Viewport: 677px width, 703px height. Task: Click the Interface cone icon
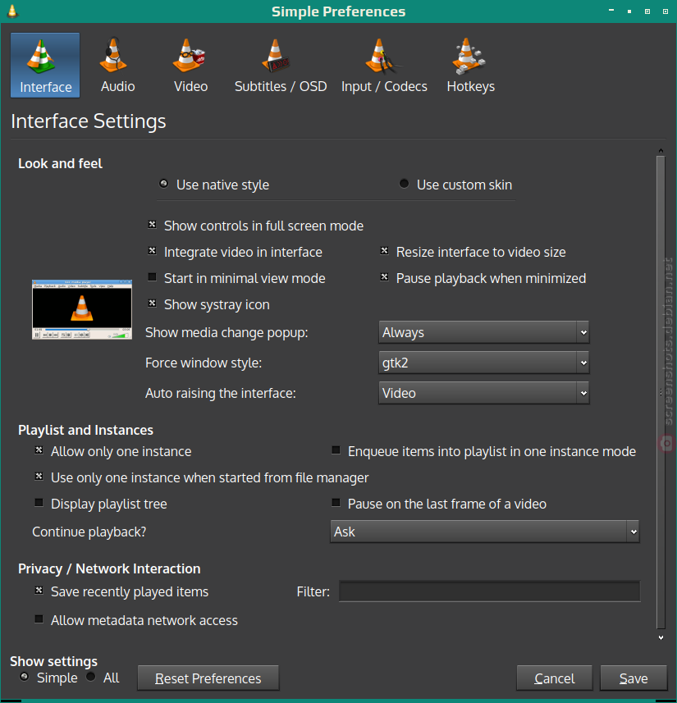pyautogui.click(x=41, y=56)
